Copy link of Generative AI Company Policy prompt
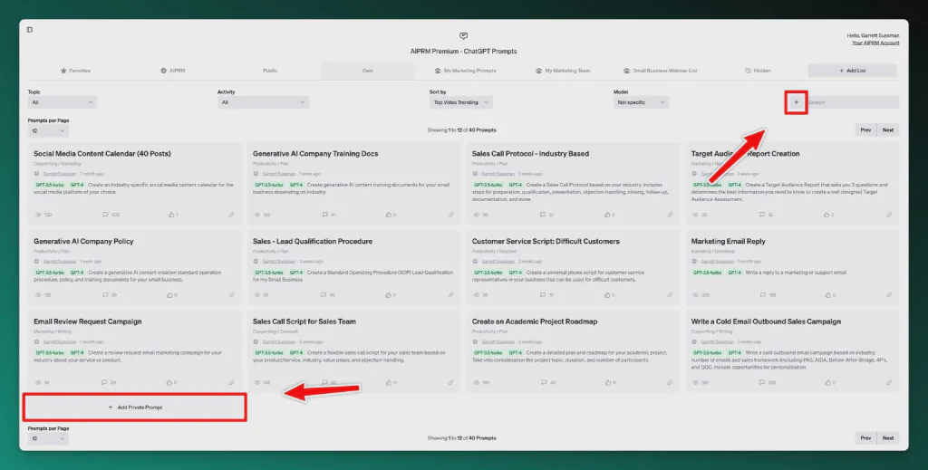The image size is (928, 470). [x=231, y=294]
